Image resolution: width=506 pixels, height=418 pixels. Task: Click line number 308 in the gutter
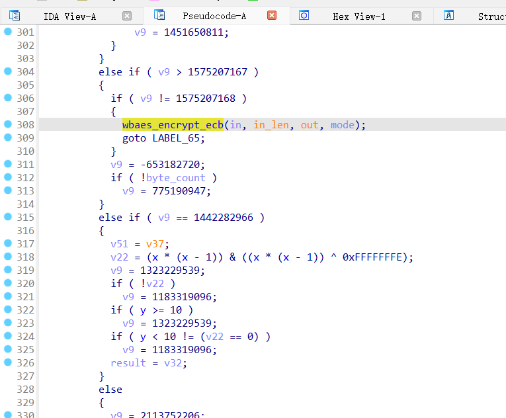point(26,125)
